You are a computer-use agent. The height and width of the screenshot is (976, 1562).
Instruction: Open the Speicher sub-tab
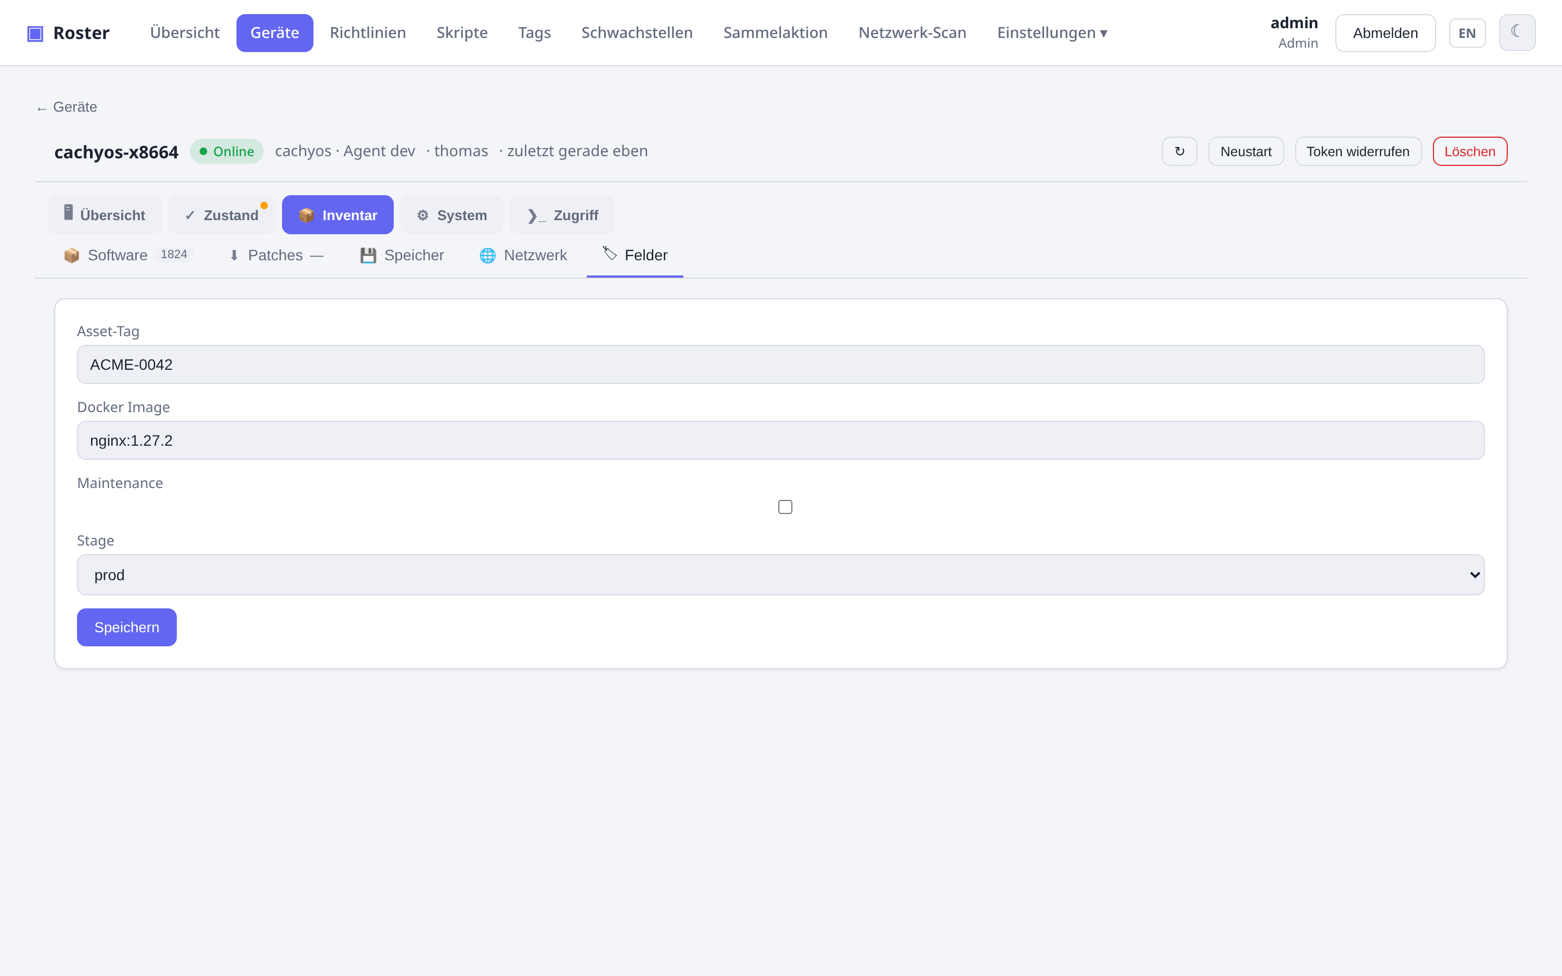pos(402,255)
